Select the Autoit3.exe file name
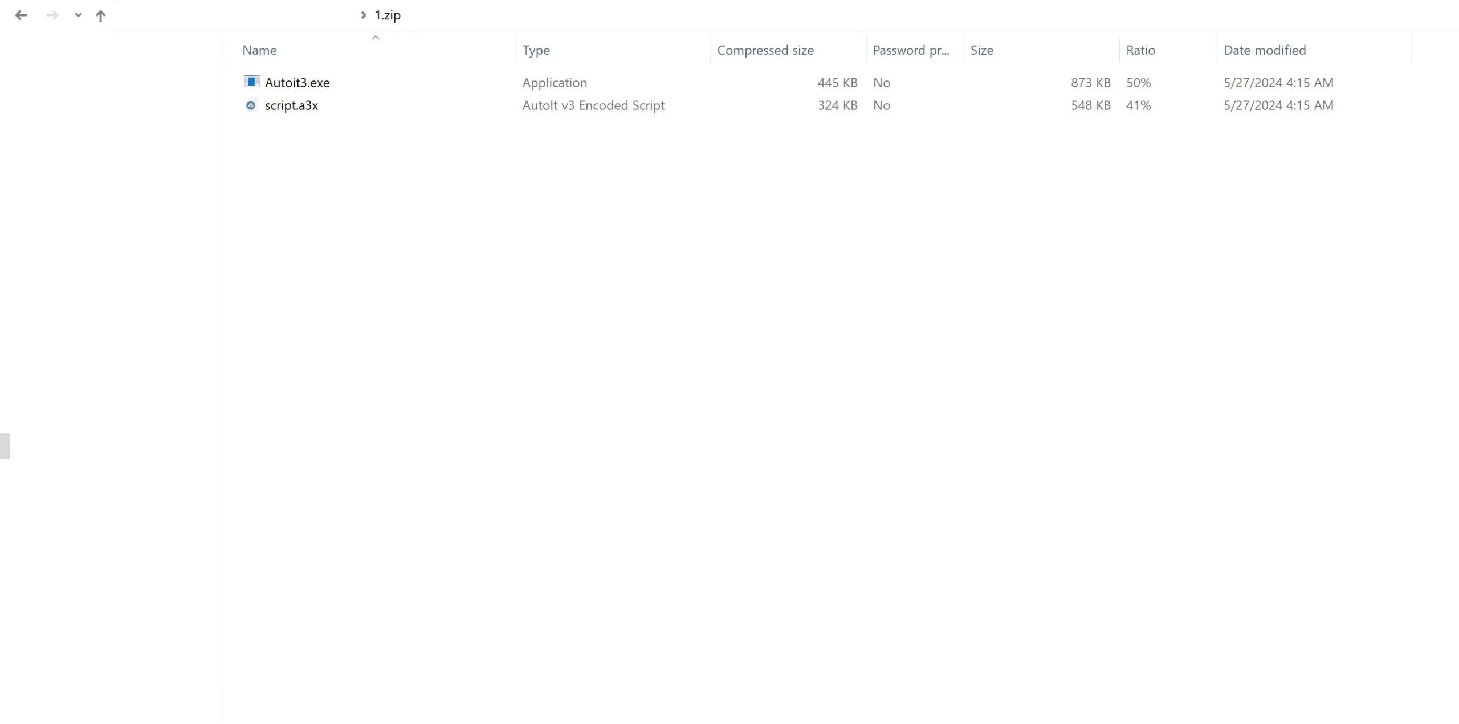1459x724 pixels. point(297,83)
